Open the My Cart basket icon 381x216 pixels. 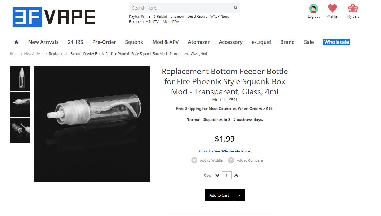353,9
